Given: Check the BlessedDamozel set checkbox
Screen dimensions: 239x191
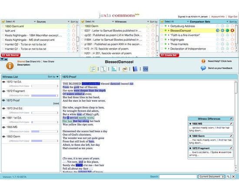Looking at the screenshot, I should click(162, 30).
